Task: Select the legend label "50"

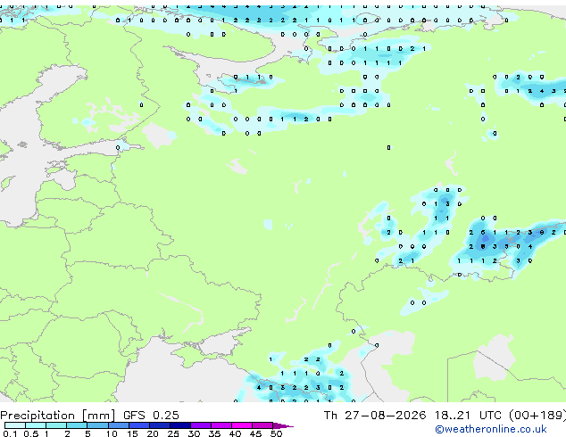Action: pyautogui.click(x=277, y=433)
